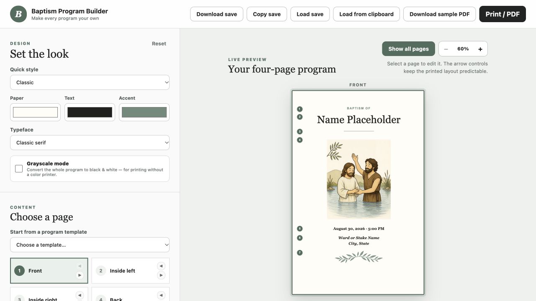Open the Quick style dropdown
This screenshot has height=301, width=536.
click(x=90, y=82)
